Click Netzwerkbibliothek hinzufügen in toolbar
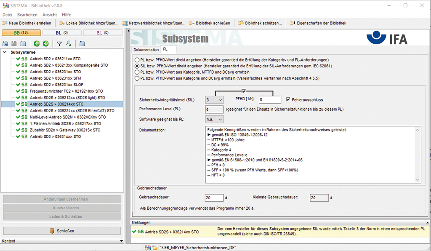 pos(154,23)
